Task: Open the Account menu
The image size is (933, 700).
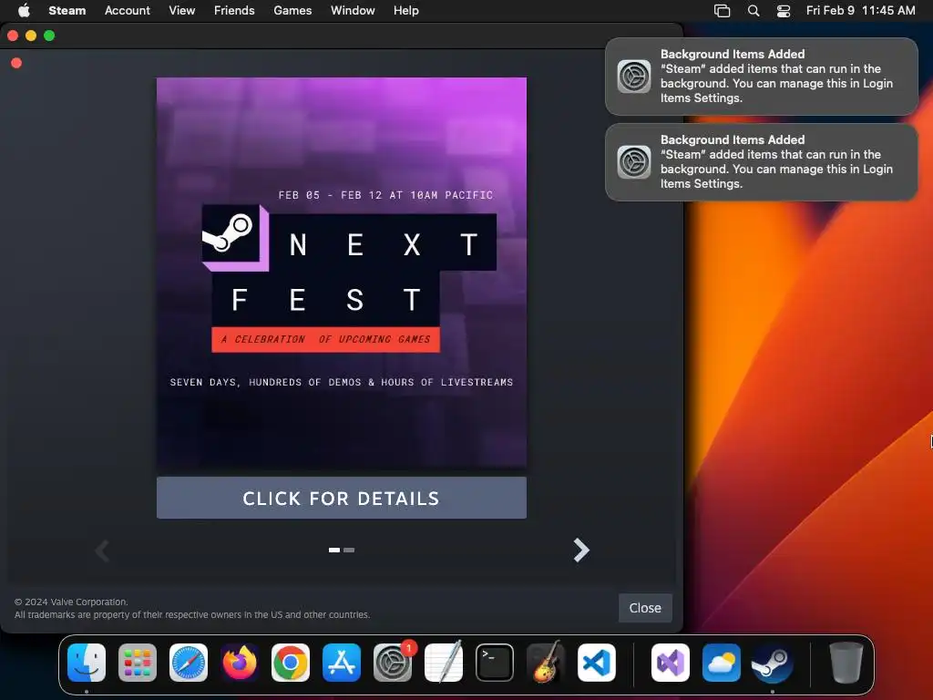Action: (128, 10)
